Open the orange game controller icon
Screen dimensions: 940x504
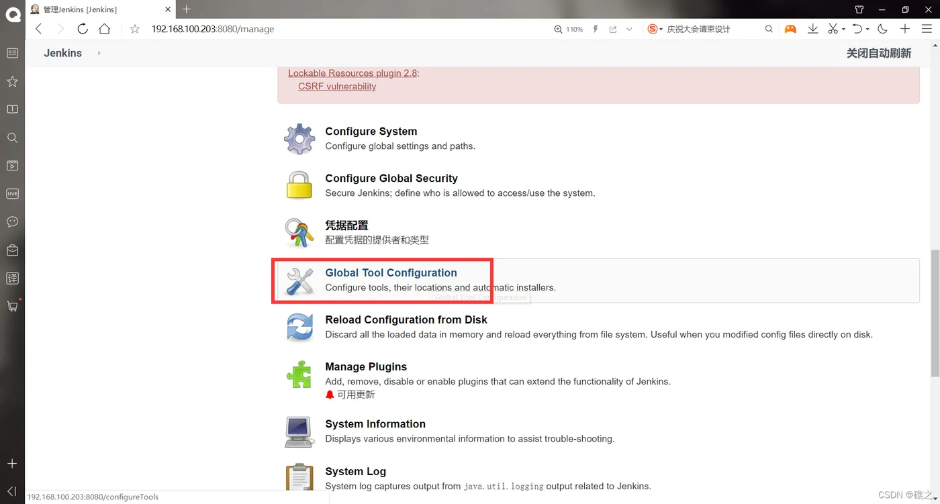click(x=790, y=29)
